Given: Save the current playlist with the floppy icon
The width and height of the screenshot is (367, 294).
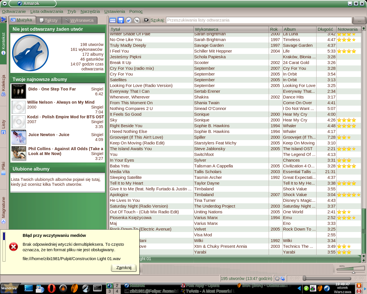Looking at the screenshot, I should pyautogui.click(x=121, y=20).
